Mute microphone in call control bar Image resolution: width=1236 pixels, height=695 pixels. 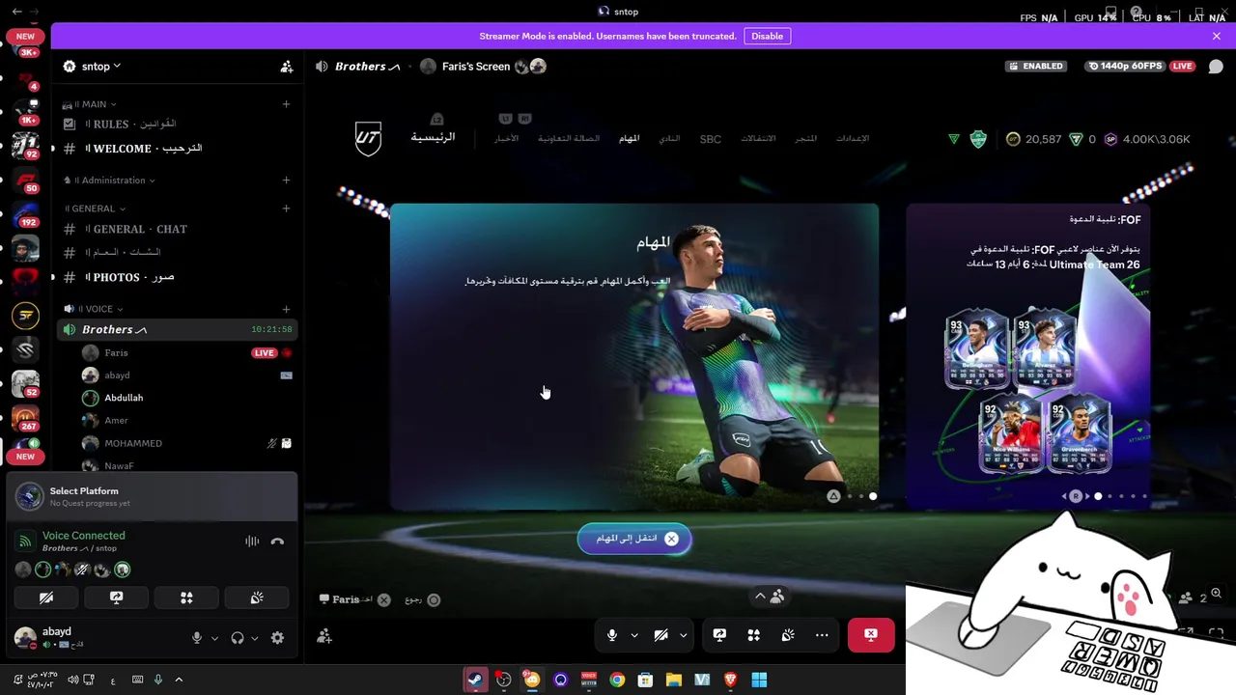point(611,635)
